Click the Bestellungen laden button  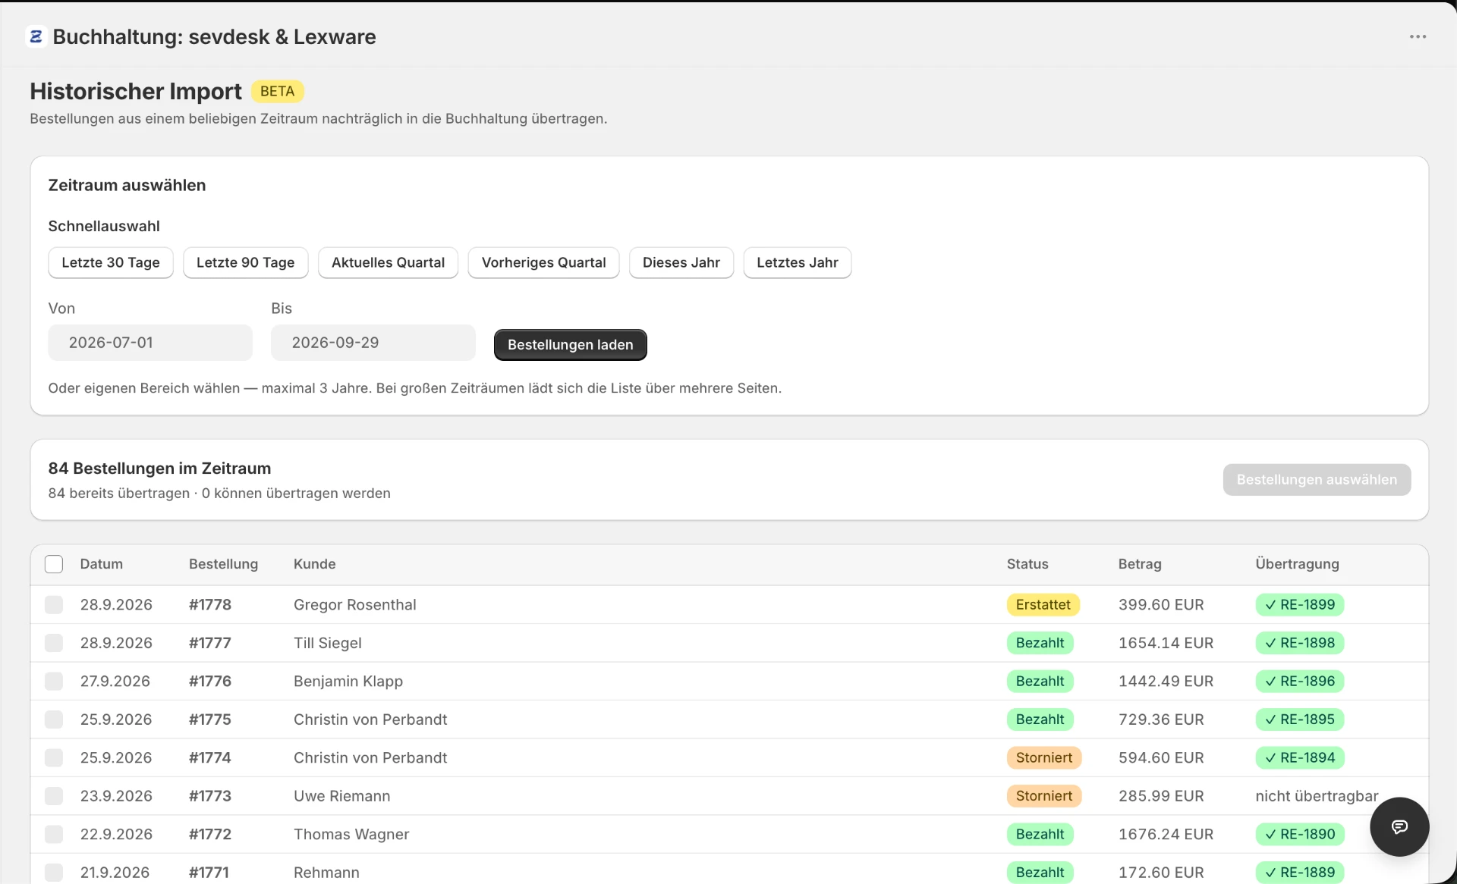[570, 344]
